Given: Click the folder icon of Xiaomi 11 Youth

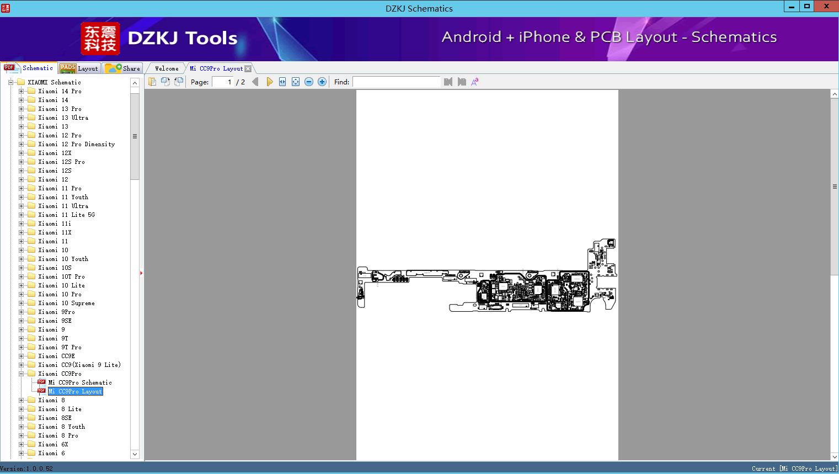Looking at the screenshot, I should click(31, 197).
